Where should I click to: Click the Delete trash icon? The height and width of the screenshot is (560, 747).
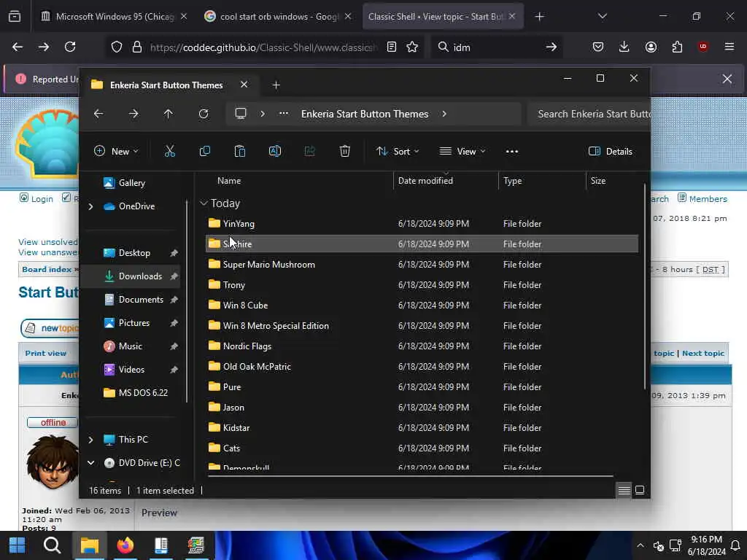pos(345,152)
